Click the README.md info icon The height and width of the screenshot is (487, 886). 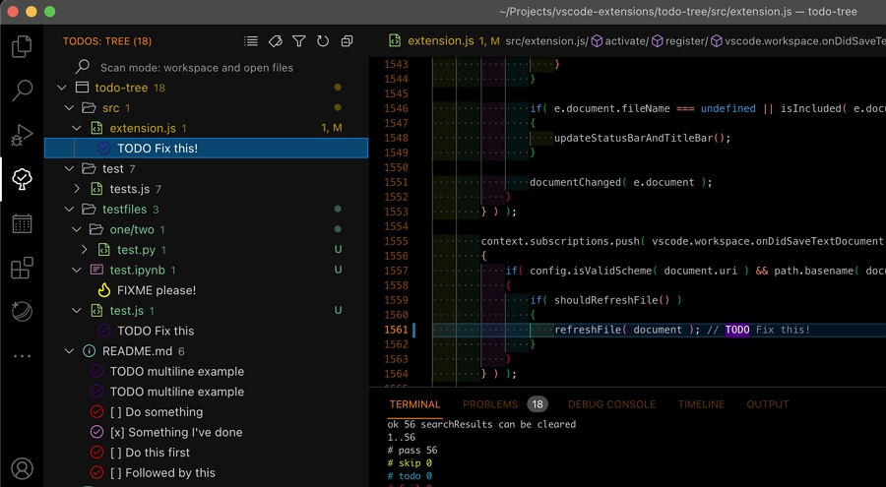(89, 351)
